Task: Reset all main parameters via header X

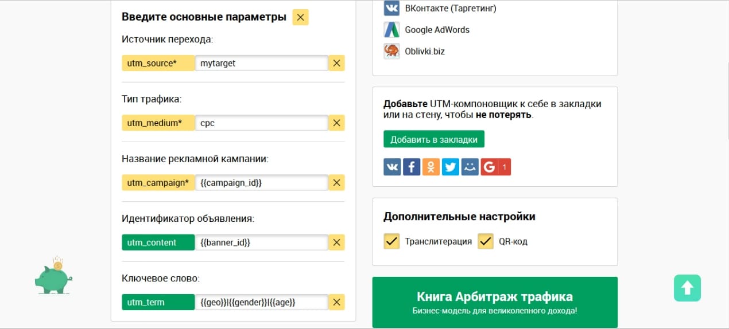Action: 301,17
